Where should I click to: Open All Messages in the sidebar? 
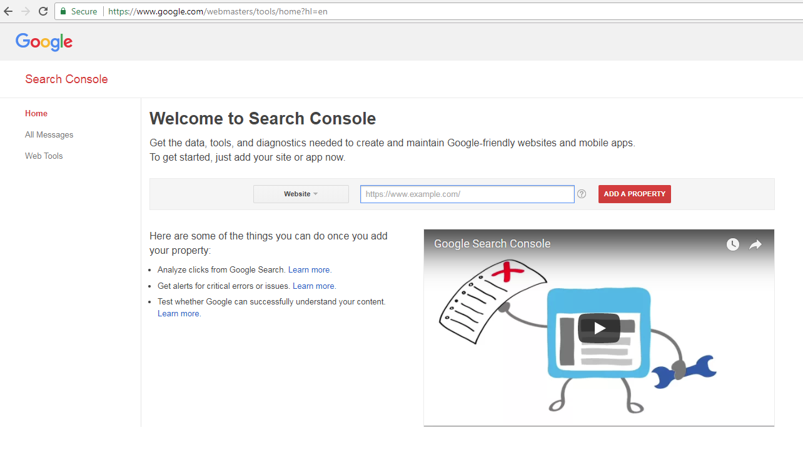point(49,134)
